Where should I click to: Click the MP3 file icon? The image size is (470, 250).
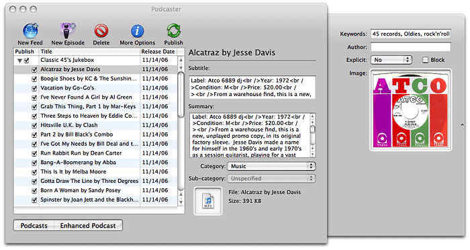coord(208,201)
